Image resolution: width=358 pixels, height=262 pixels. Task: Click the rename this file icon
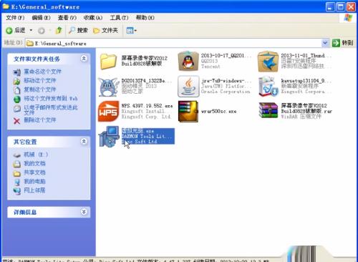tap(17, 72)
